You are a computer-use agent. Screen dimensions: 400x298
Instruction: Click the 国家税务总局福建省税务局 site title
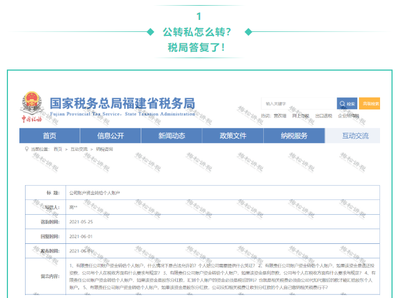click(x=122, y=104)
